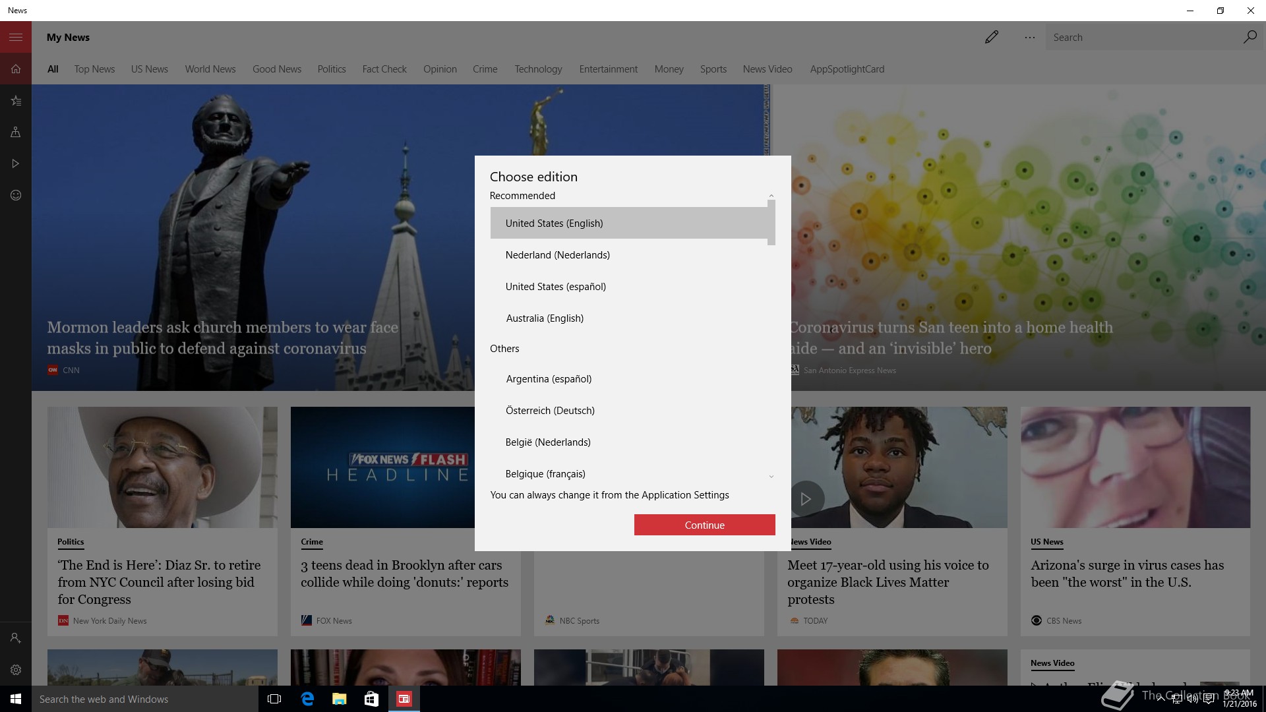This screenshot has height=712, width=1266.
Task: Open Diaz Sr. to retire article
Action: tap(159, 582)
